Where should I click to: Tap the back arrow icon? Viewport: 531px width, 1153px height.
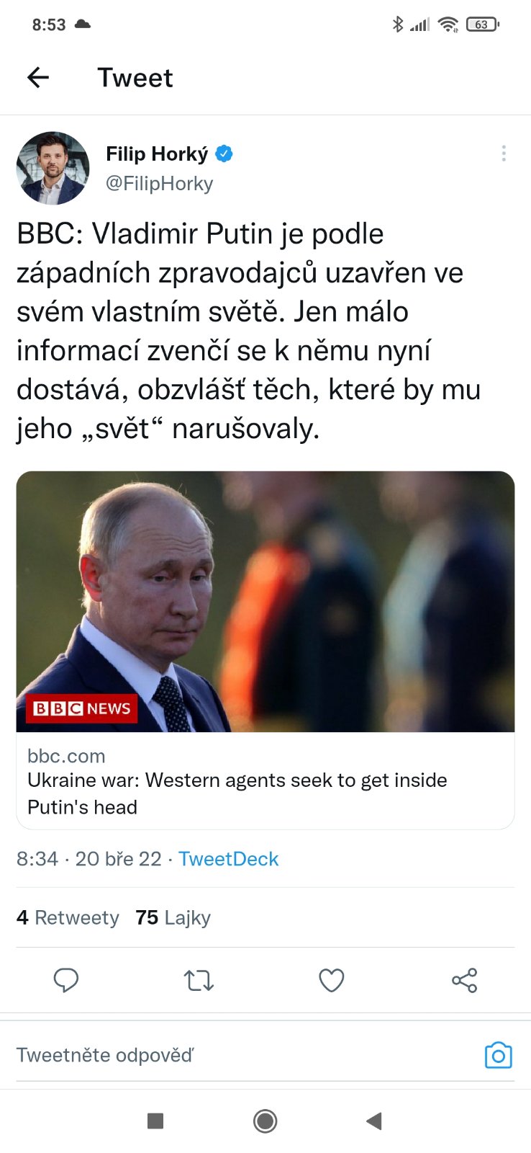pyautogui.click(x=37, y=77)
